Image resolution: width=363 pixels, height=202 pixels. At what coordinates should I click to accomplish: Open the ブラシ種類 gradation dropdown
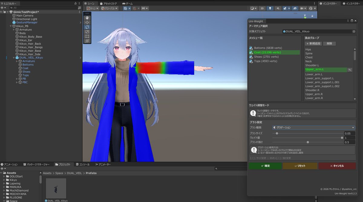tap(313, 127)
